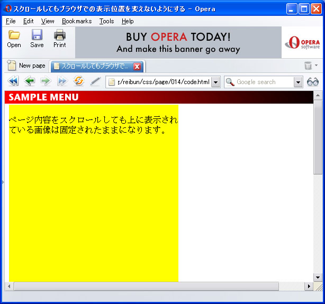Go back with green left arrow

click(x=30, y=81)
